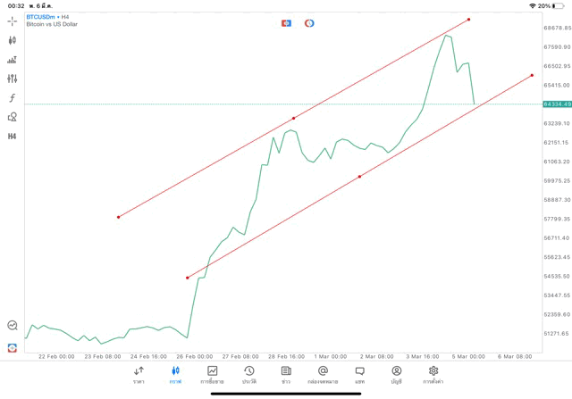Open the drawing objects shapes icon
The height and width of the screenshot is (399, 572).
click(13, 117)
